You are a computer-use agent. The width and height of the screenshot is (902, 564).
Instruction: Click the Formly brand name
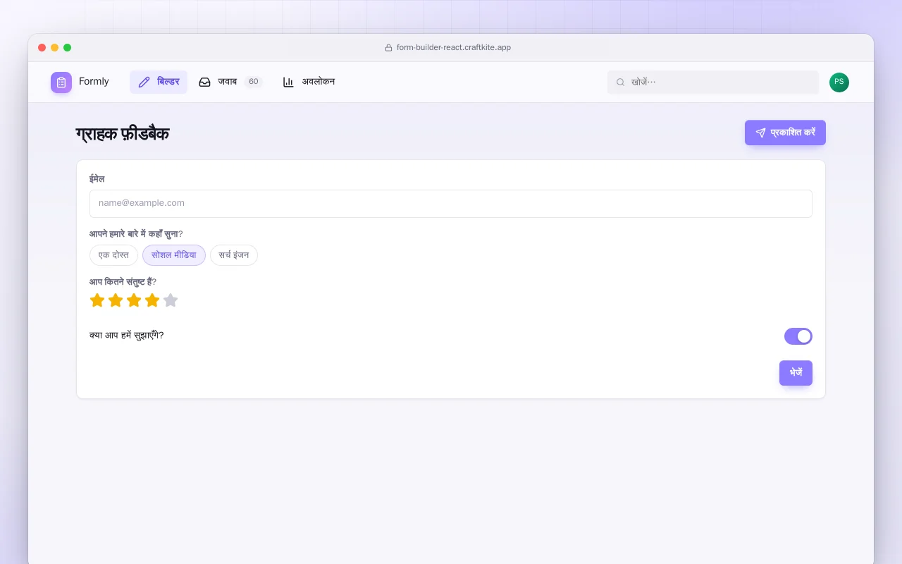pos(94,82)
